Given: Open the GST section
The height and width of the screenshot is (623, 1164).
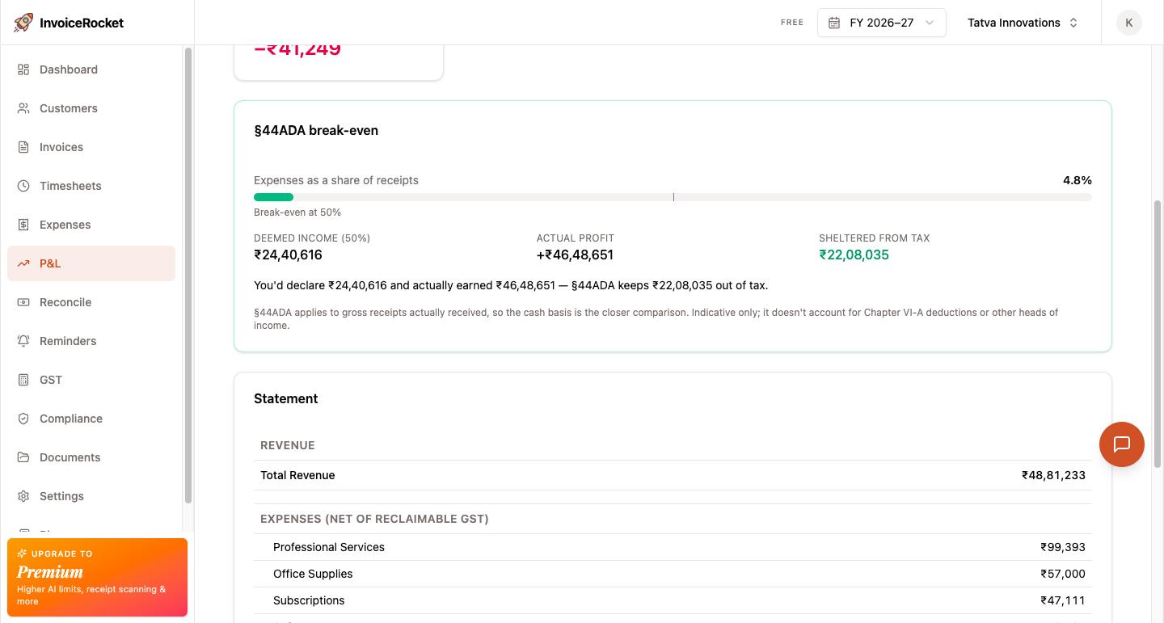Looking at the screenshot, I should tap(91, 380).
